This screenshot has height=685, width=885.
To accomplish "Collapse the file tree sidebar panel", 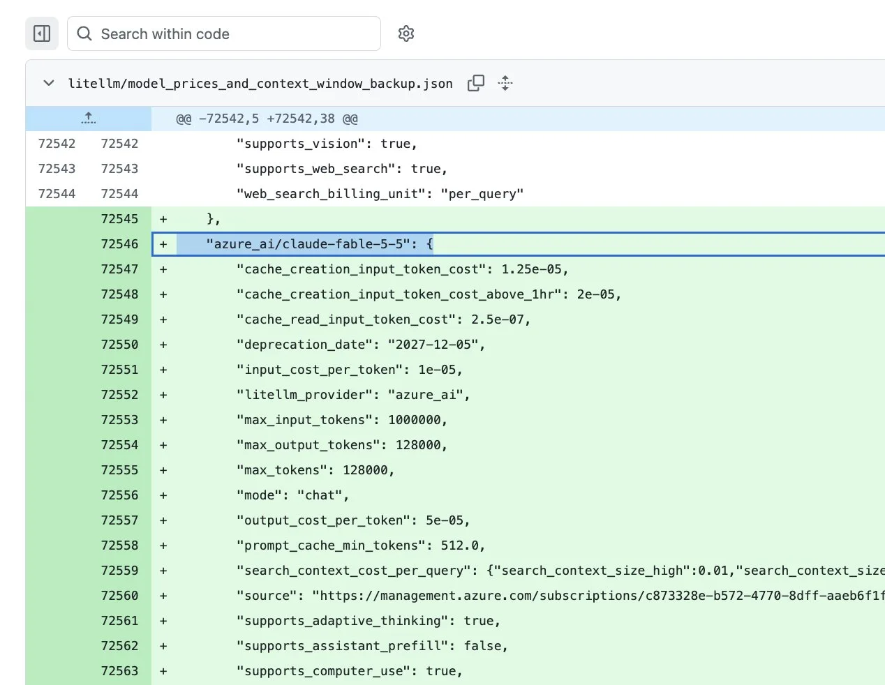I will (x=42, y=33).
